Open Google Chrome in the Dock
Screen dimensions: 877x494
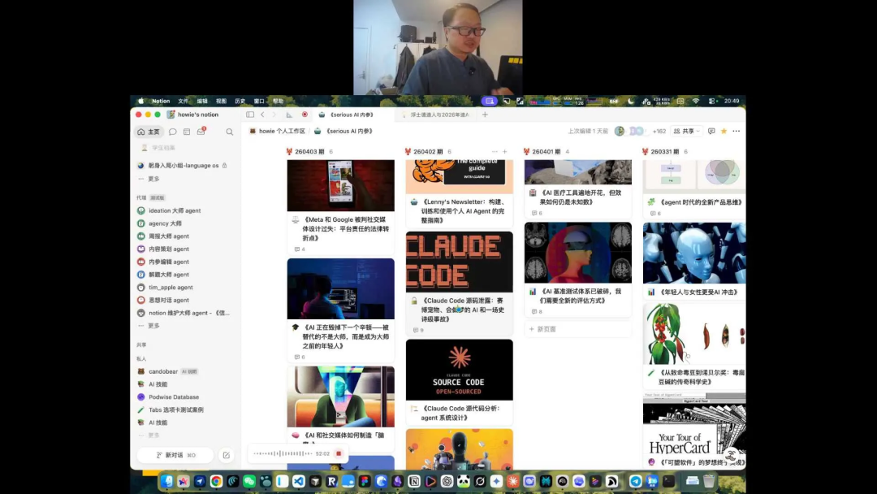pos(217,481)
